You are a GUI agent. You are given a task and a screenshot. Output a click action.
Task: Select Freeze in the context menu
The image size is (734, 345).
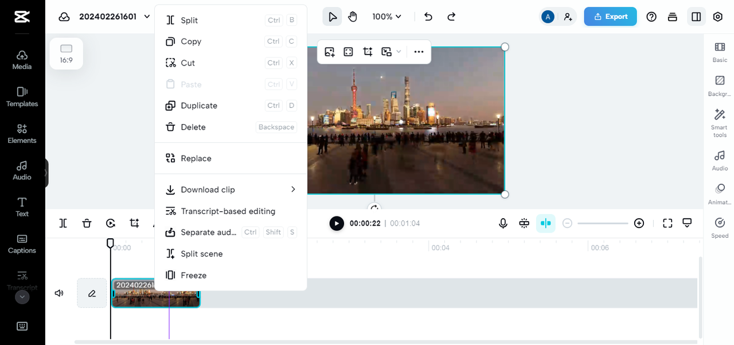pos(193,276)
